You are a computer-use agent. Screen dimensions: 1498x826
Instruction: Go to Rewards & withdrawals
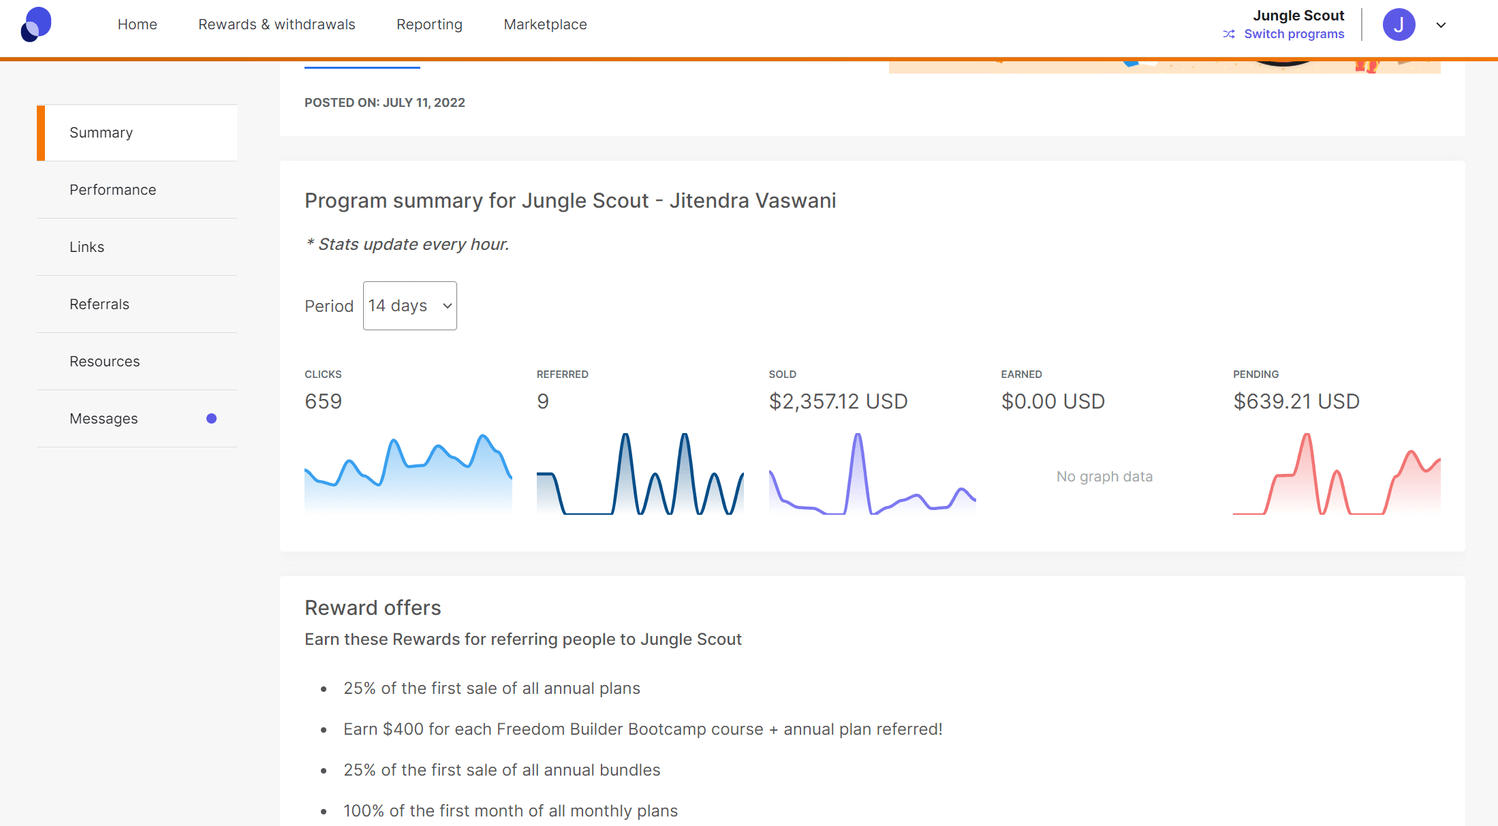[x=277, y=25]
